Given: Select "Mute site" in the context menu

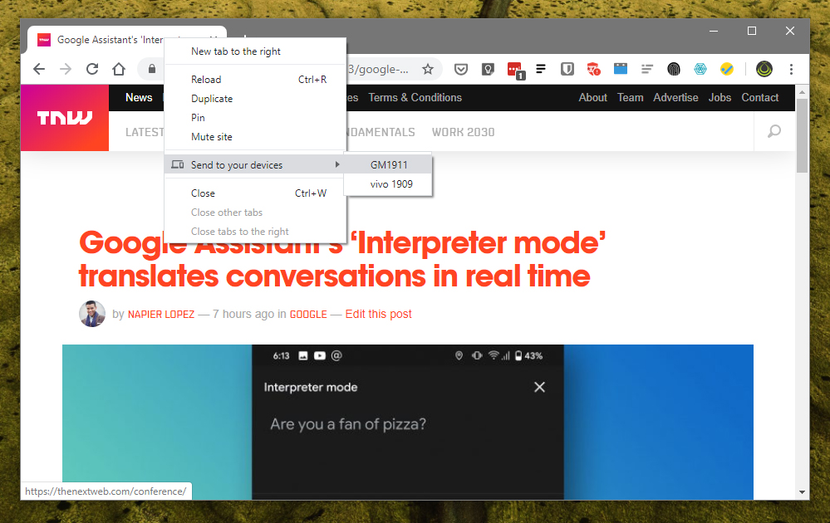Looking at the screenshot, I should 256,136.
